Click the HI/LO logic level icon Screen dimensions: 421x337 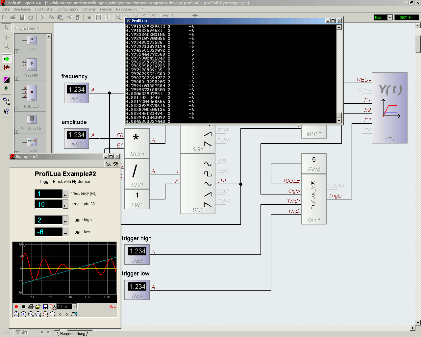pyautogui.click(x=7, y=80)
